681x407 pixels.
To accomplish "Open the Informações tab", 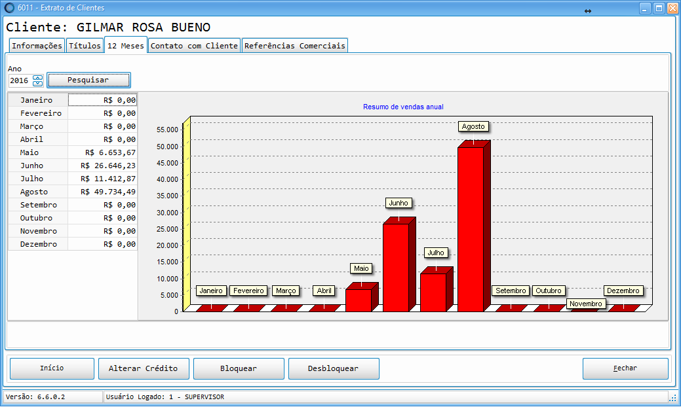I will pos(37,46).
